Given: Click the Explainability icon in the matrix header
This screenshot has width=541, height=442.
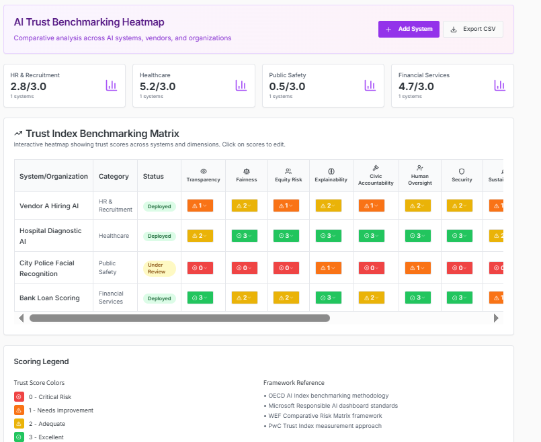Looking at the screenshot, I should click(x=331, y=171).
